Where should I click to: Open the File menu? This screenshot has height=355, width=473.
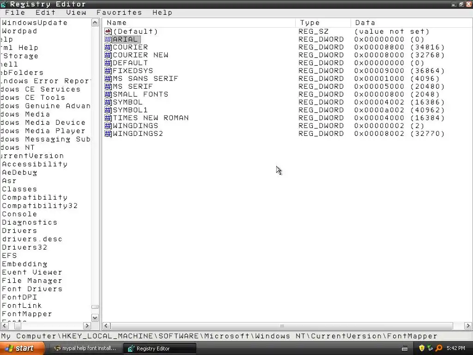(15, 12)
